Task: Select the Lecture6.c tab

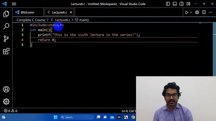Action: pyautogui.click(x=59, y=12)
